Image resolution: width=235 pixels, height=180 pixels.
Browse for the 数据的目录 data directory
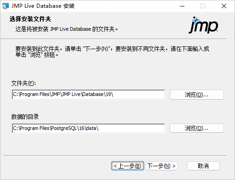(197, 128)
